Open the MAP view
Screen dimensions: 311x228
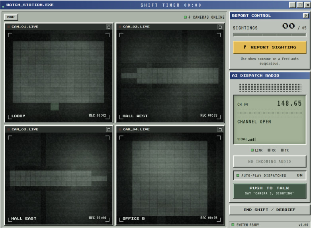[x=11, y=17]
